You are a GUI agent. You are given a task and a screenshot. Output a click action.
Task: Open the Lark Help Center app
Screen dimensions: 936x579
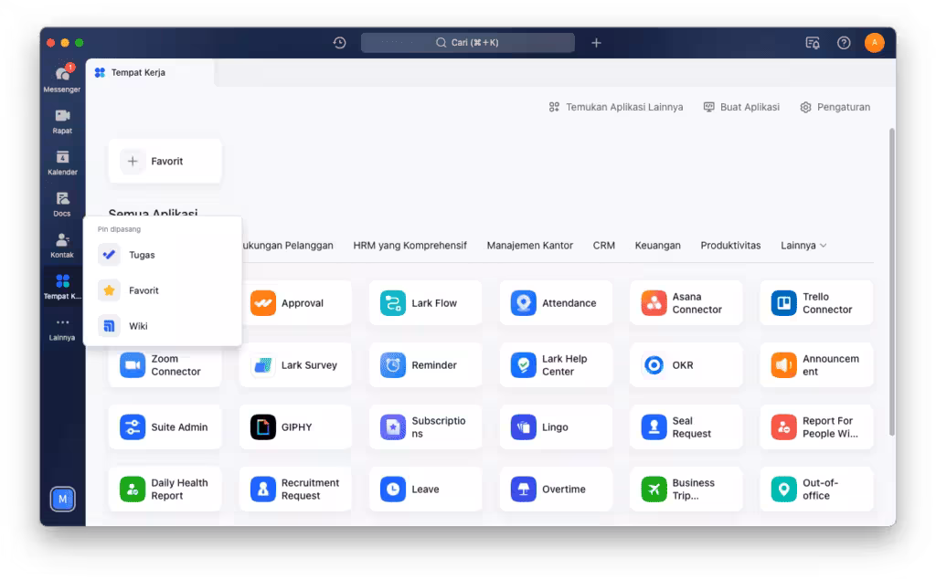[556, 365]
